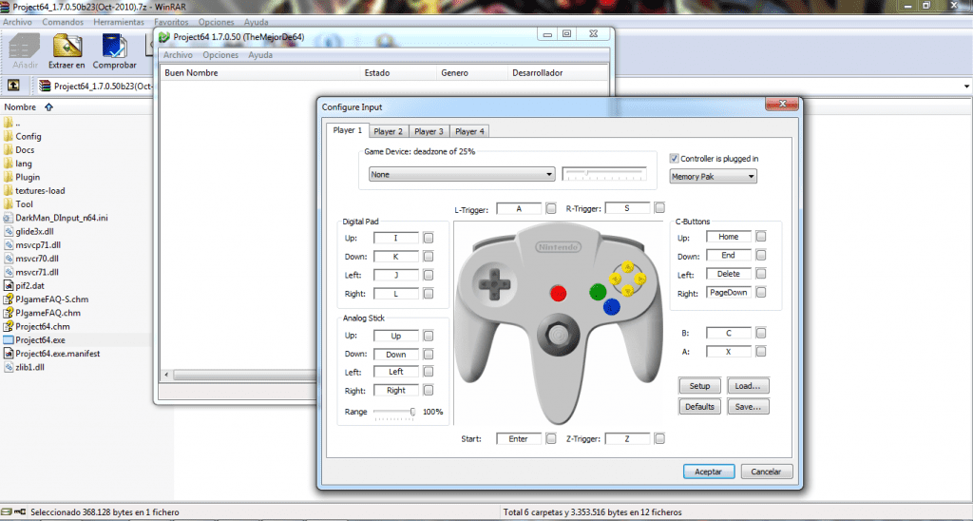Viewport: 973px width, 521px height.
Task: Toggle checkbox beside Digital Pad Up
Action: click(429, 238)
